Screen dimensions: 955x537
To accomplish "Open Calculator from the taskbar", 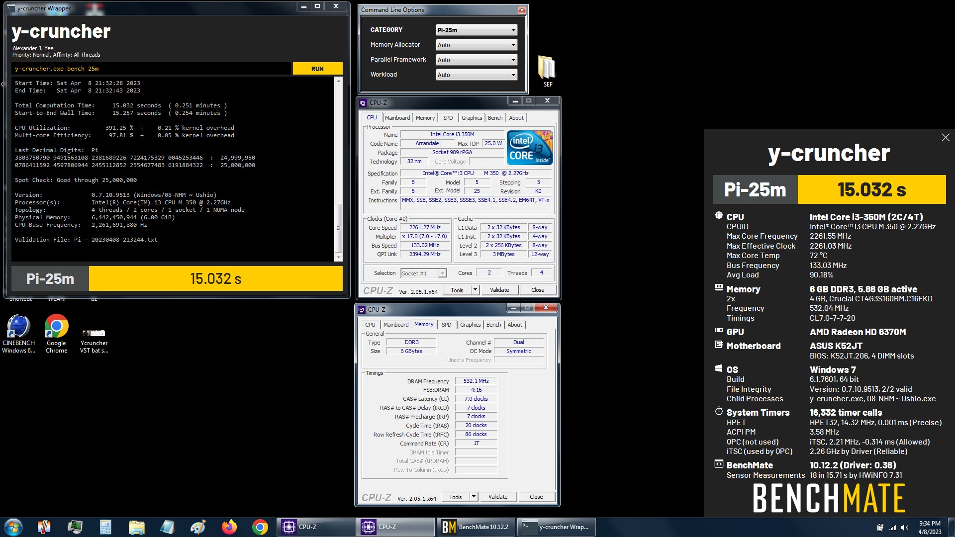I will (x=105, y=527).
